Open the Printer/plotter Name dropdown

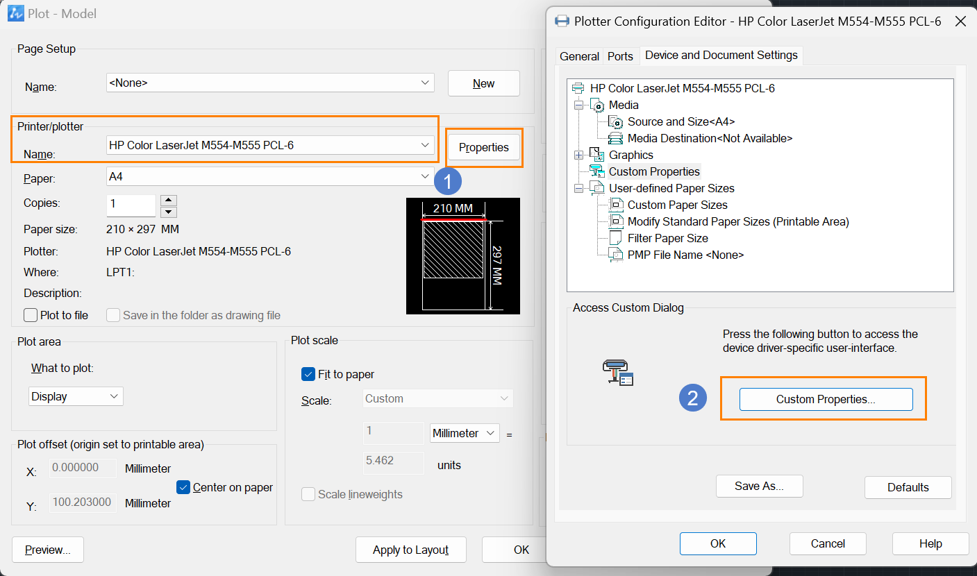pyautogui.click(x=270, y=145)
